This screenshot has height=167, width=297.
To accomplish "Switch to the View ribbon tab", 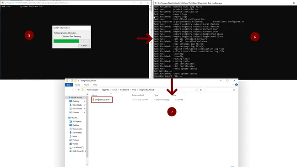I will pos(95,85).
